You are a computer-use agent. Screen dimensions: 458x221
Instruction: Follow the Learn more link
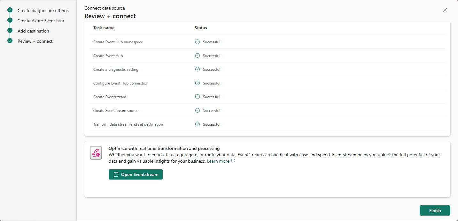(218, 161)
